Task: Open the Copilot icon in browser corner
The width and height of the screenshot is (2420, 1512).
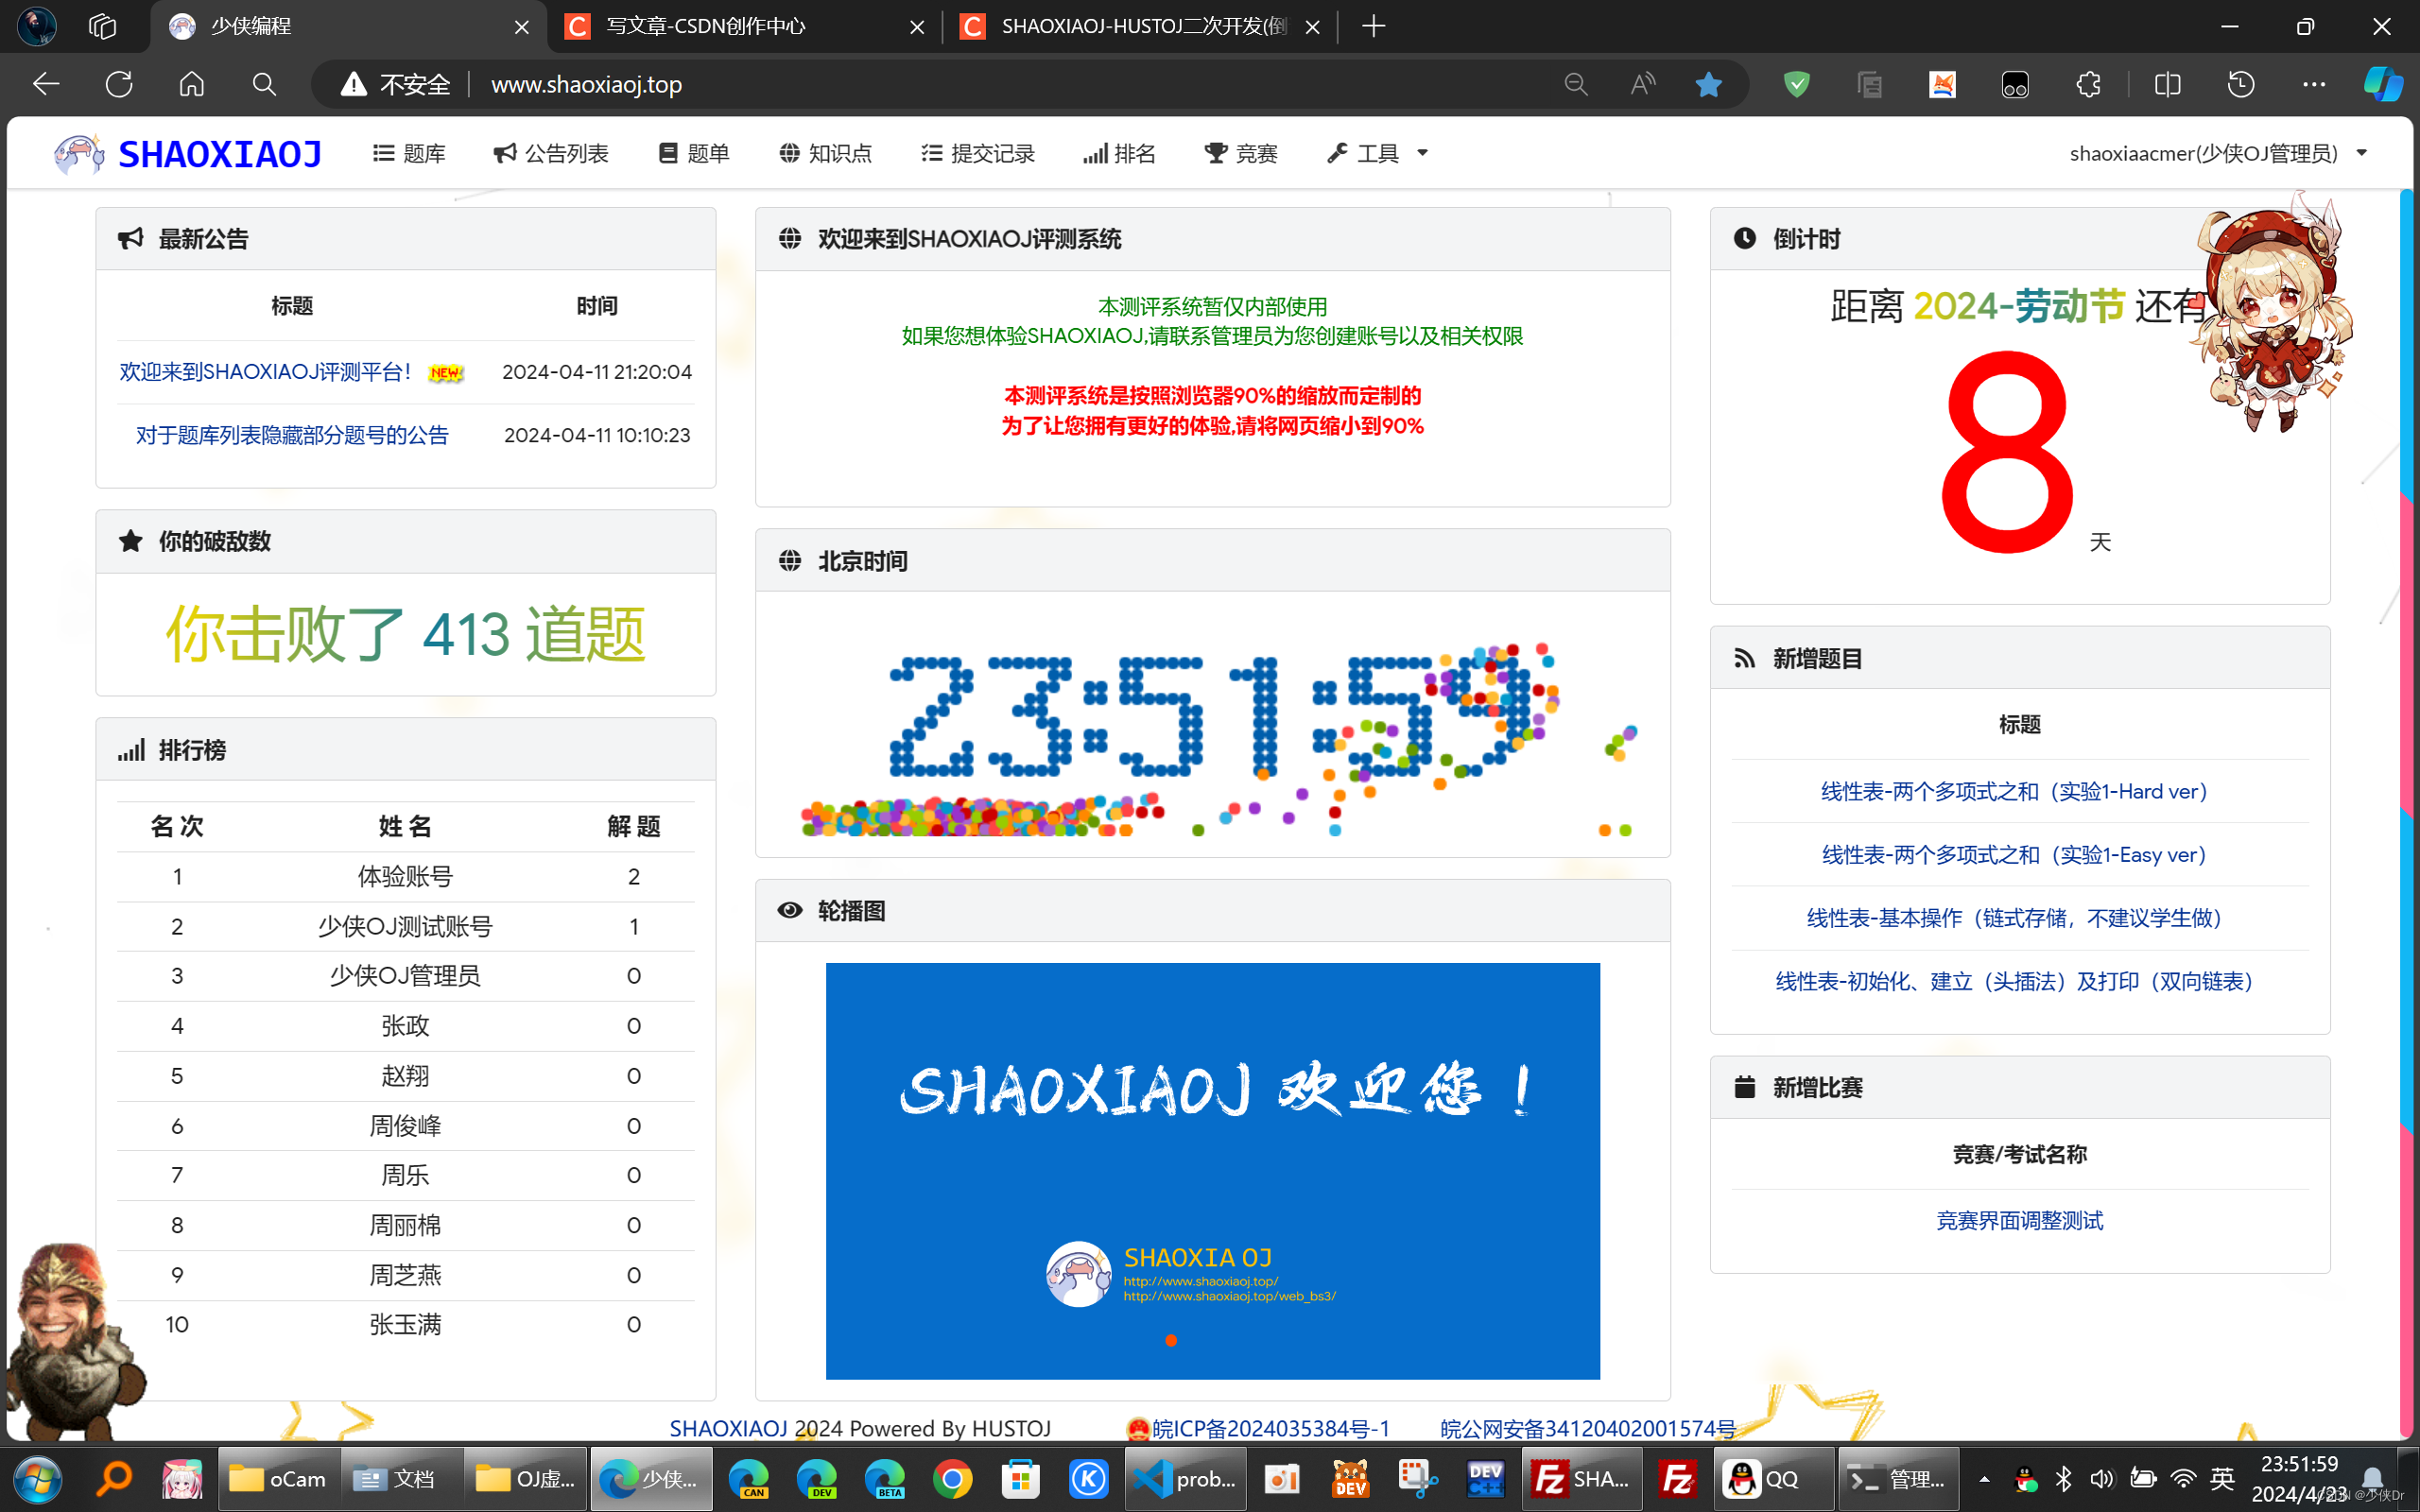Action: [2382, 84]
